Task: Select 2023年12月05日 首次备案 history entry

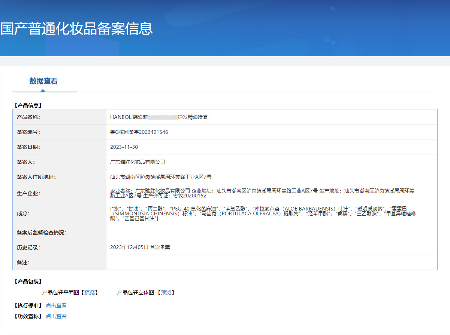Action: [140, 248]
